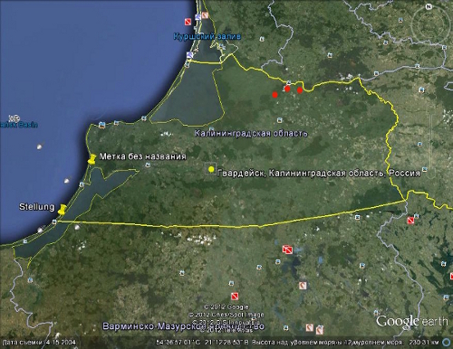Image resolution: width=453 pixels, height=349 pixels.
Task: Click the eye altitude value 230.31 км
Action: pos(423,343)
